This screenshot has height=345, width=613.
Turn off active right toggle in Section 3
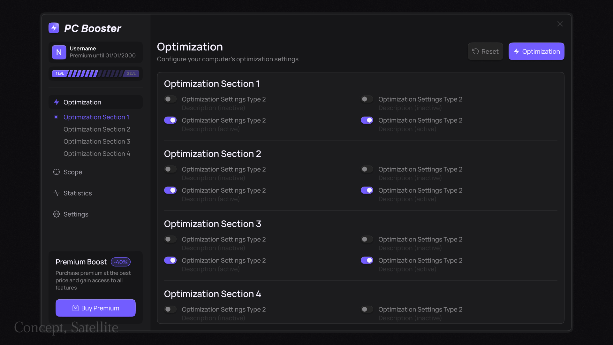[x=367, y=260]
